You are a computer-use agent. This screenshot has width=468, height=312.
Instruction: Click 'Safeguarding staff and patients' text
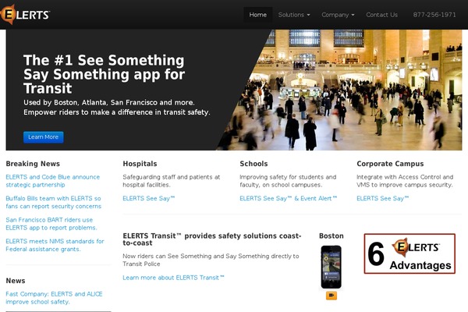172,181
